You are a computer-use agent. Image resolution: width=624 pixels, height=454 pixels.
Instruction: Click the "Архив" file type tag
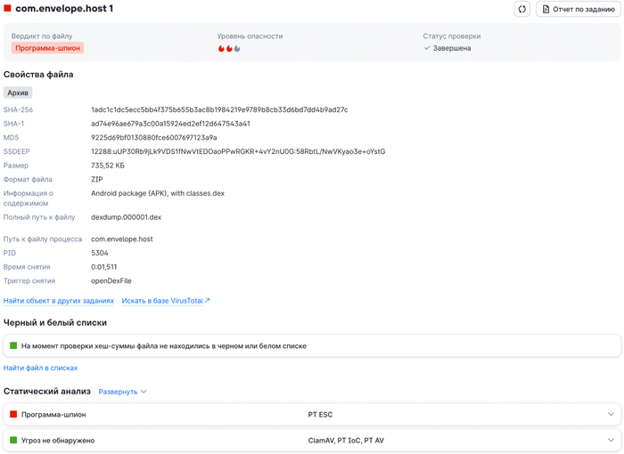18,93
